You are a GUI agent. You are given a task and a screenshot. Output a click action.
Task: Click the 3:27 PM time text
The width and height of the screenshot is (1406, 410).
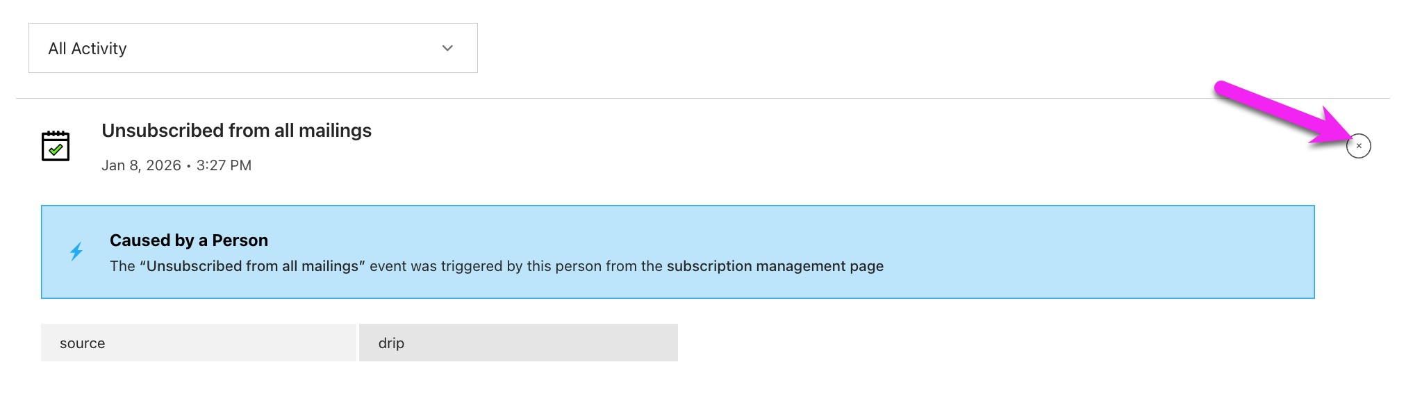point(222,165)
